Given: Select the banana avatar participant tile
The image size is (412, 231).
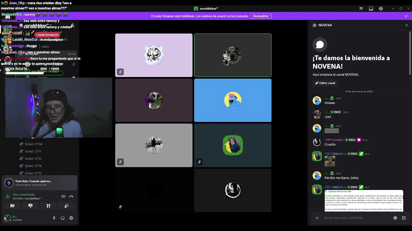Looking at the screenshot, I should tap(233, 145).
